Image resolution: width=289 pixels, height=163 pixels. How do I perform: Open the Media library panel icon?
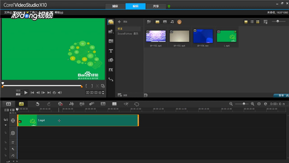pos(111,22)
